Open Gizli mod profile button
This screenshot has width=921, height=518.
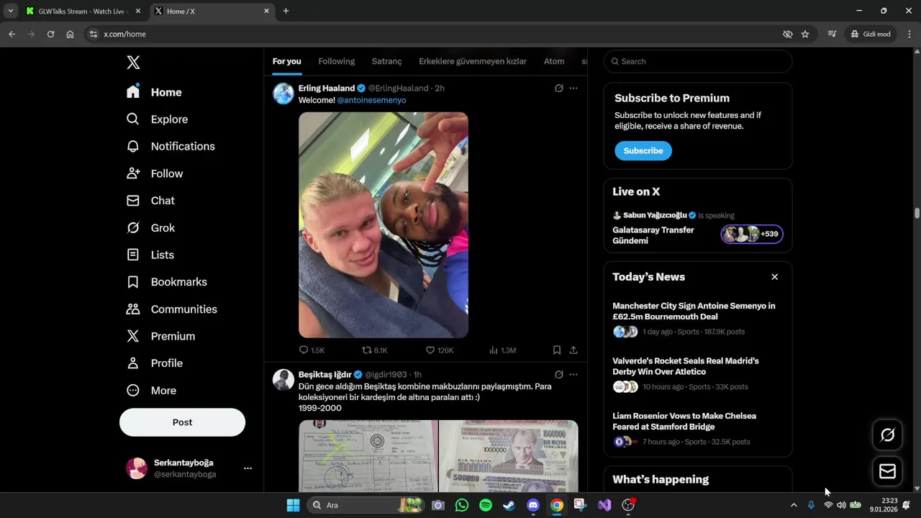[871, 34]
